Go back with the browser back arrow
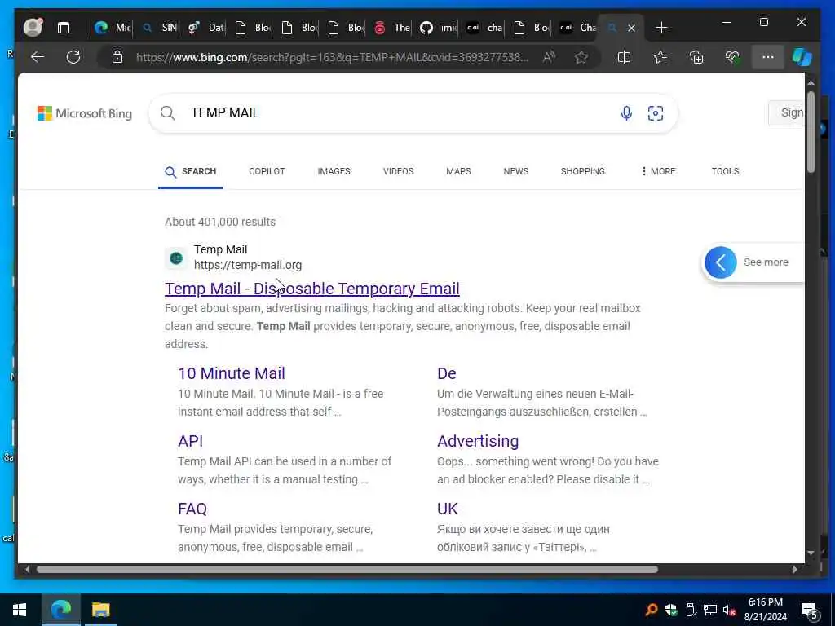Image resolution: width=835 pixels, height=626 pixels. coord(38,57)
